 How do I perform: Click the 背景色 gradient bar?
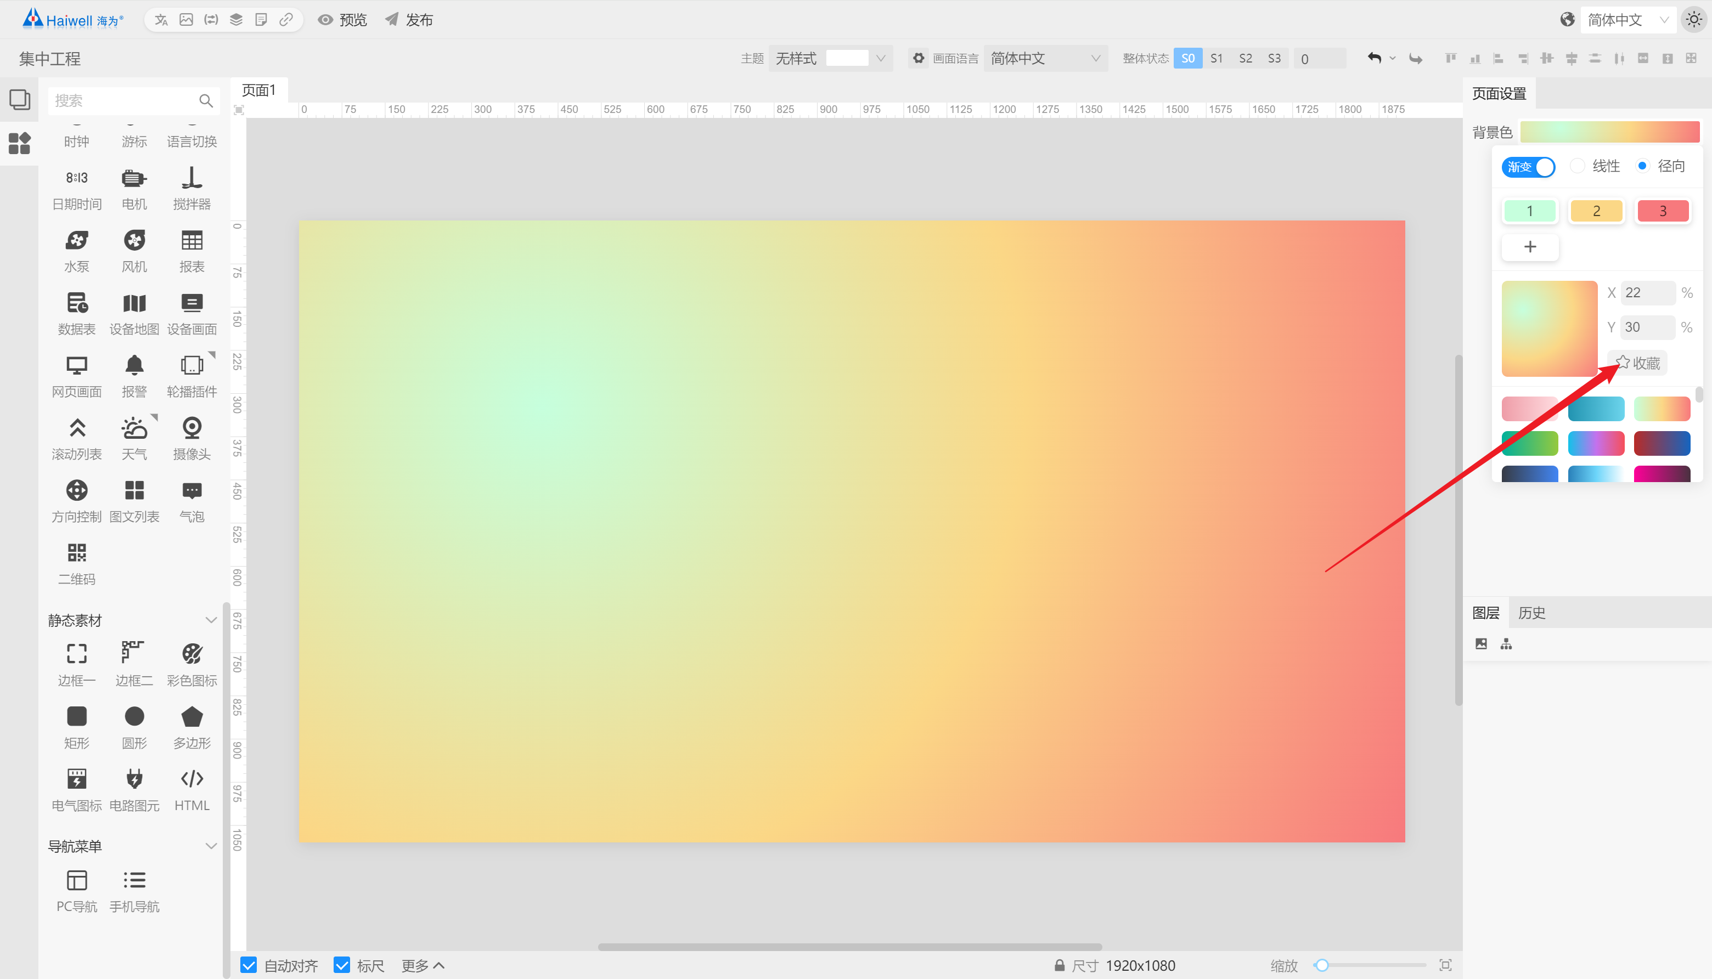coord(1610,132)
